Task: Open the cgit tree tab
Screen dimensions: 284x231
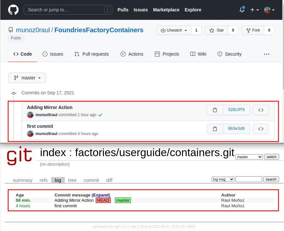Action: [x=72, y=180]
